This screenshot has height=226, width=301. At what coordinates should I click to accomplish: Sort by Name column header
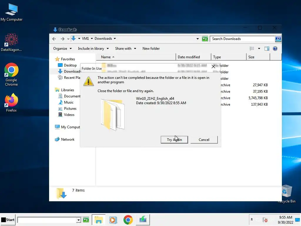(x=136, y=57)
